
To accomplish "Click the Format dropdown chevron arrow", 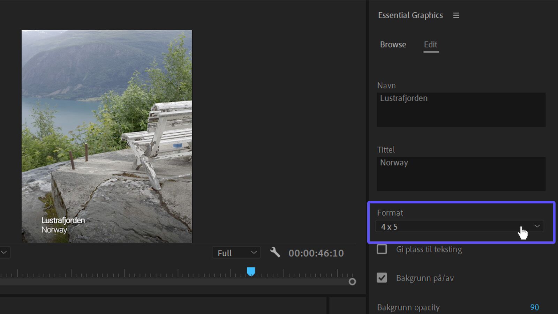I will click(x=537, y=226).
